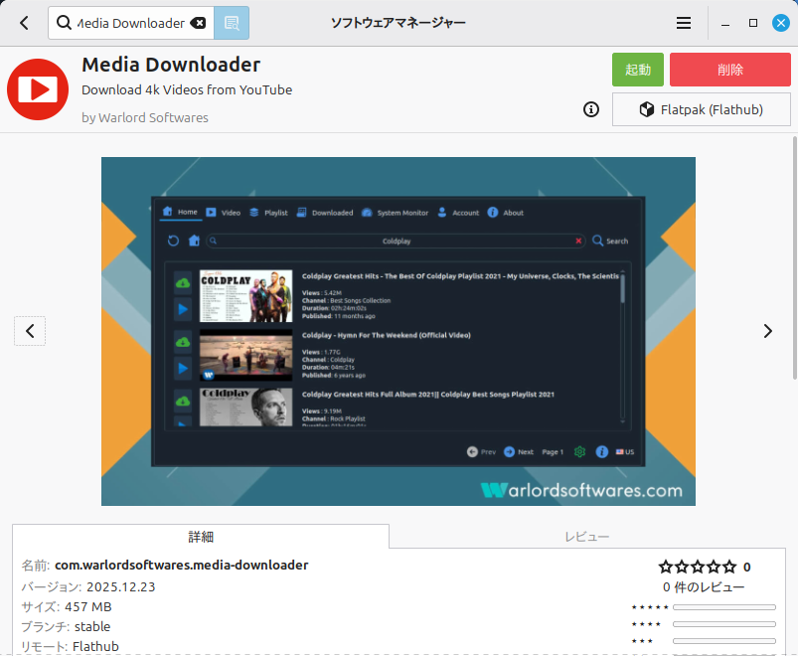Remove the app with the red 削除 button

pos(729,70)
